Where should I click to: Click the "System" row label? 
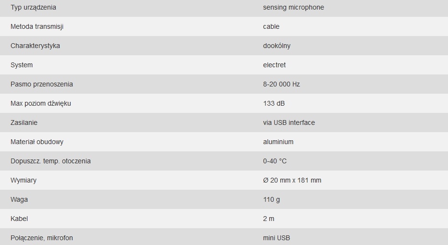pos(22,65)
